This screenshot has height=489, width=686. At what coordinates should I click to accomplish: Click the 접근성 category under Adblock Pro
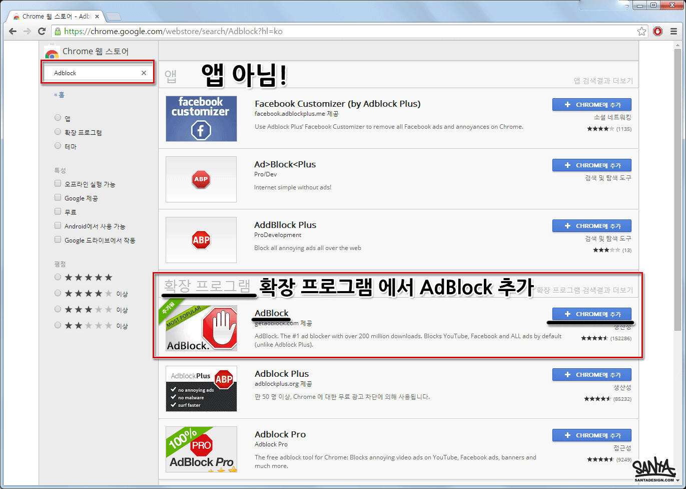click(x=622, y=448)
